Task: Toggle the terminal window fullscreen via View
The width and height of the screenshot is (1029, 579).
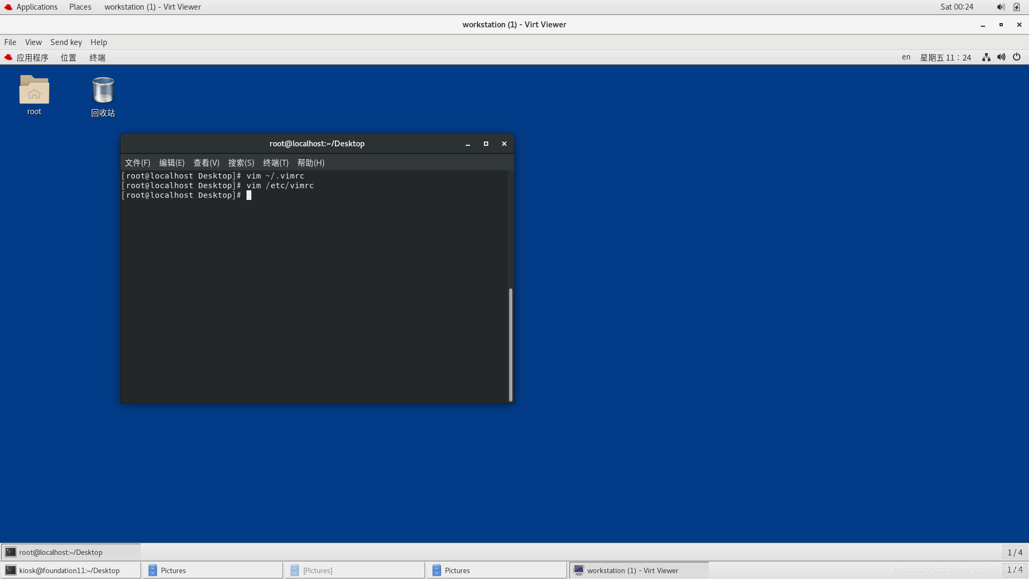Action: tap(206, 162)
